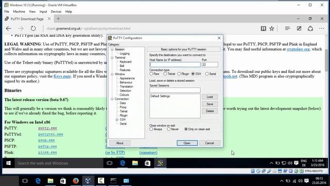Click Cancel in PuTTY Configuration
Screen dimensions: 330x186
(x=210, y=143)
